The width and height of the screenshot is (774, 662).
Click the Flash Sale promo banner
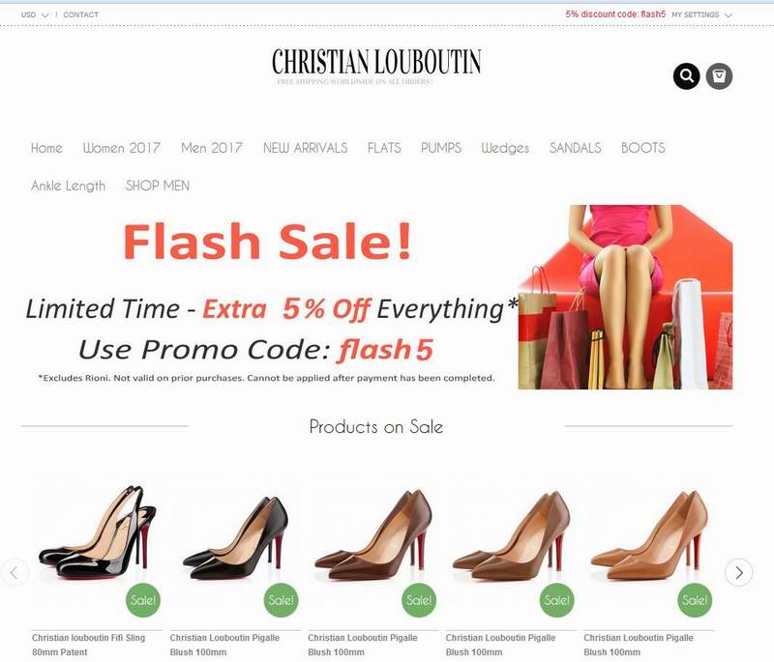(x=377, y=297)
